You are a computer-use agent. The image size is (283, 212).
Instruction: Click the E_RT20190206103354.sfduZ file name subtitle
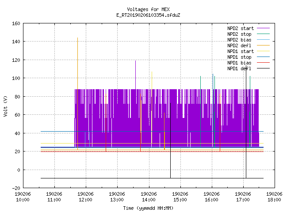point(148,15)
